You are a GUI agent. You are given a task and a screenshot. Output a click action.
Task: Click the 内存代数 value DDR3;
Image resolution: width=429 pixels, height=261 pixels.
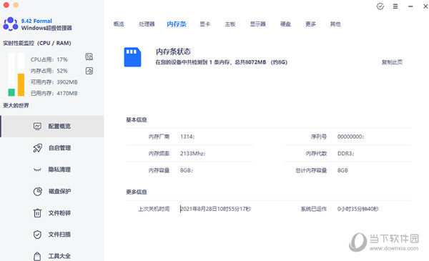[x=345, y=154]
